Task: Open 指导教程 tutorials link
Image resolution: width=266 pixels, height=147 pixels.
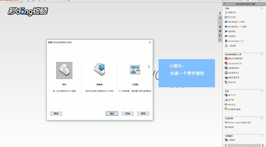Action: tap(232, 32)
